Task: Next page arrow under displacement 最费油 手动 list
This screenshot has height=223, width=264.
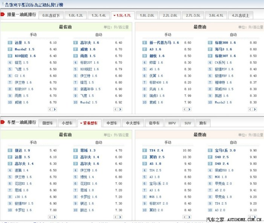Action: [x=189, y=109]
